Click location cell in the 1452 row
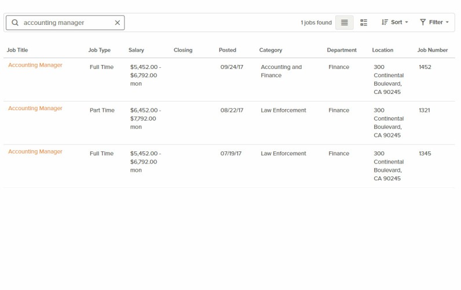The width and height of the screenshot is (461, 290). [389, 79]
